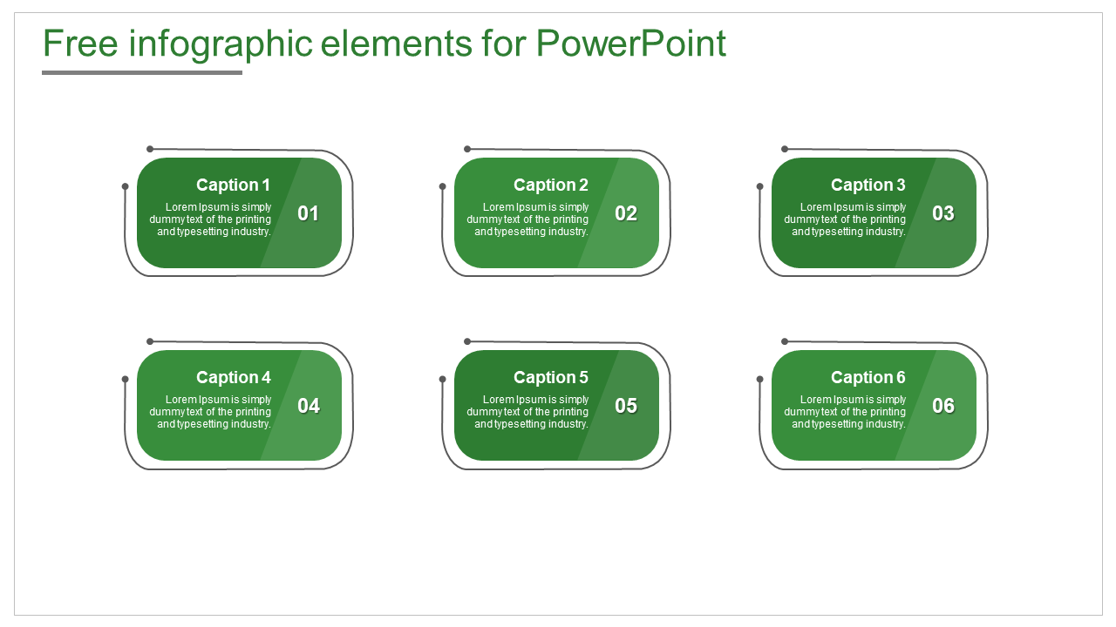This screenshot has height=627, width=1116.
Task: Click the Lorem Ipsum text under Caption 2
Action: tap(527, 219)
